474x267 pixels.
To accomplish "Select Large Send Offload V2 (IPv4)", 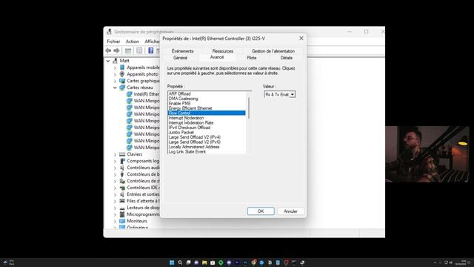I will (195, 137).
